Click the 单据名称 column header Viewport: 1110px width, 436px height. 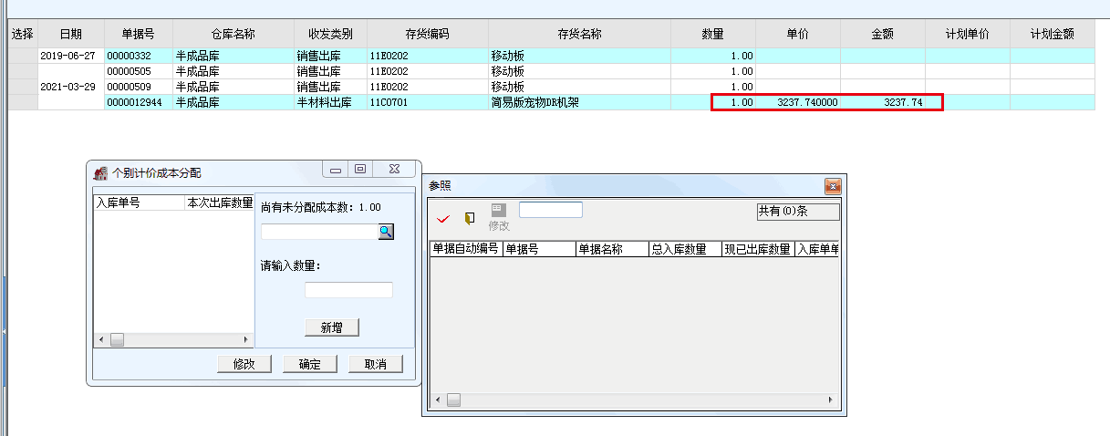click(612, 249)
